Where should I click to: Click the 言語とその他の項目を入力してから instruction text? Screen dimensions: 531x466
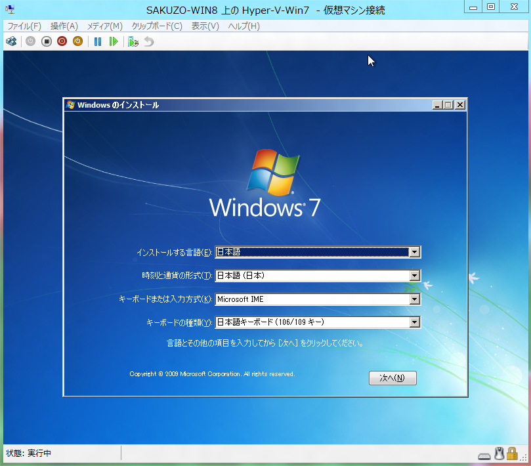(265, 343)
